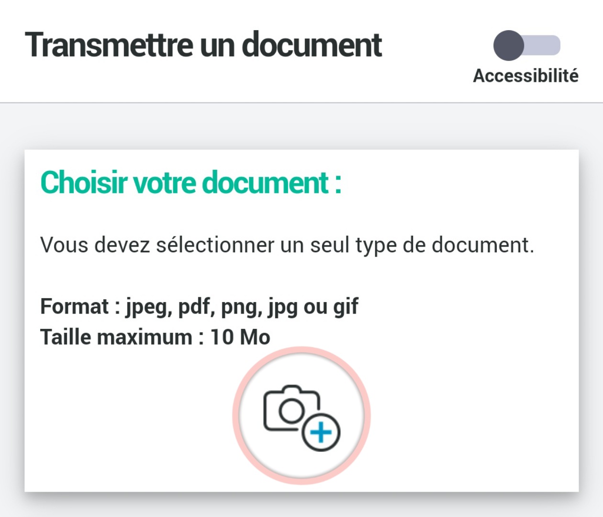
Task: Click the "Accessibilité" label
Action: click(525, 76)
